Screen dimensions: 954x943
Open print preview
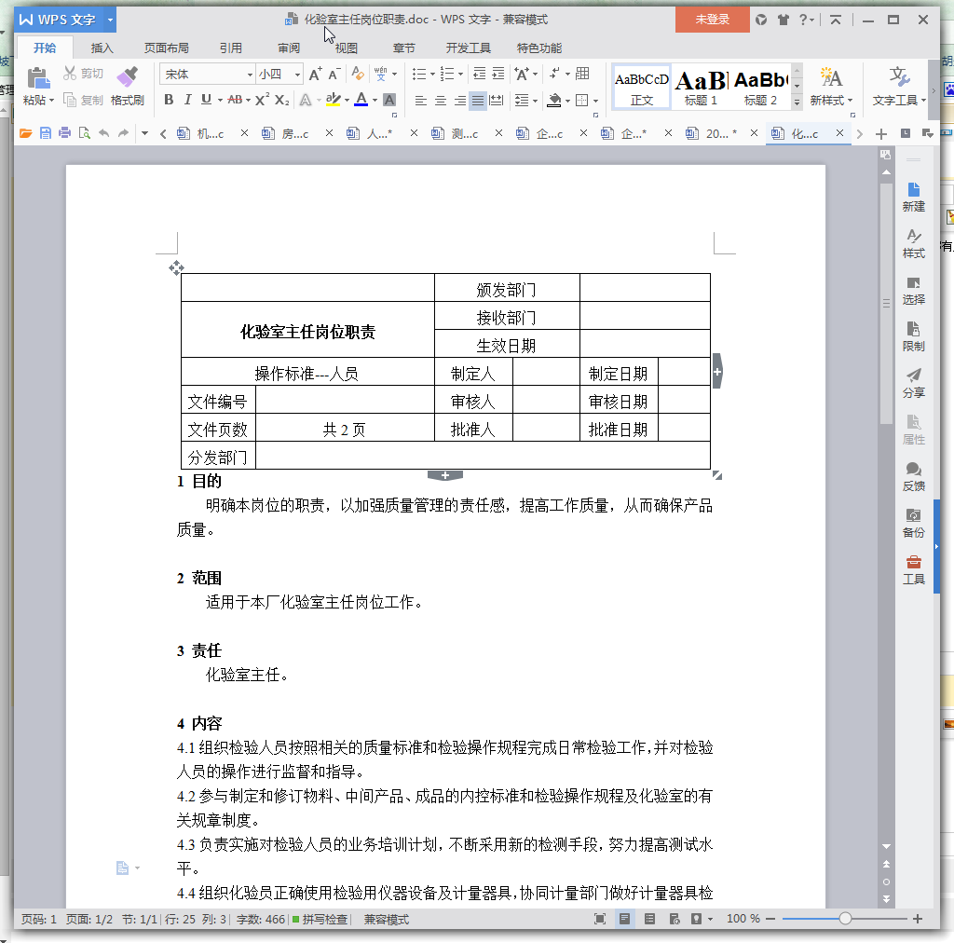tap(84, 133)
